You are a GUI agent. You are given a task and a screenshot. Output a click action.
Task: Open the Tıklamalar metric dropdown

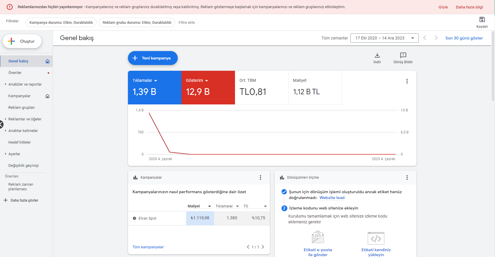(156, 81)
